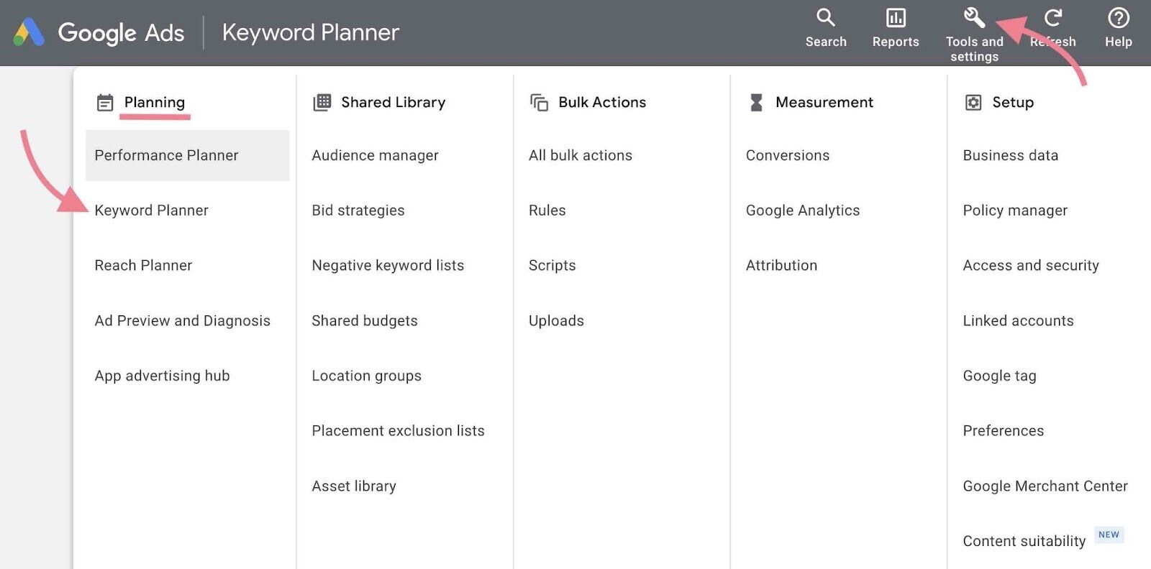Click the Bulk Actions icon
The width and height of the screenshot is (1151, 569).
point(538,102)
